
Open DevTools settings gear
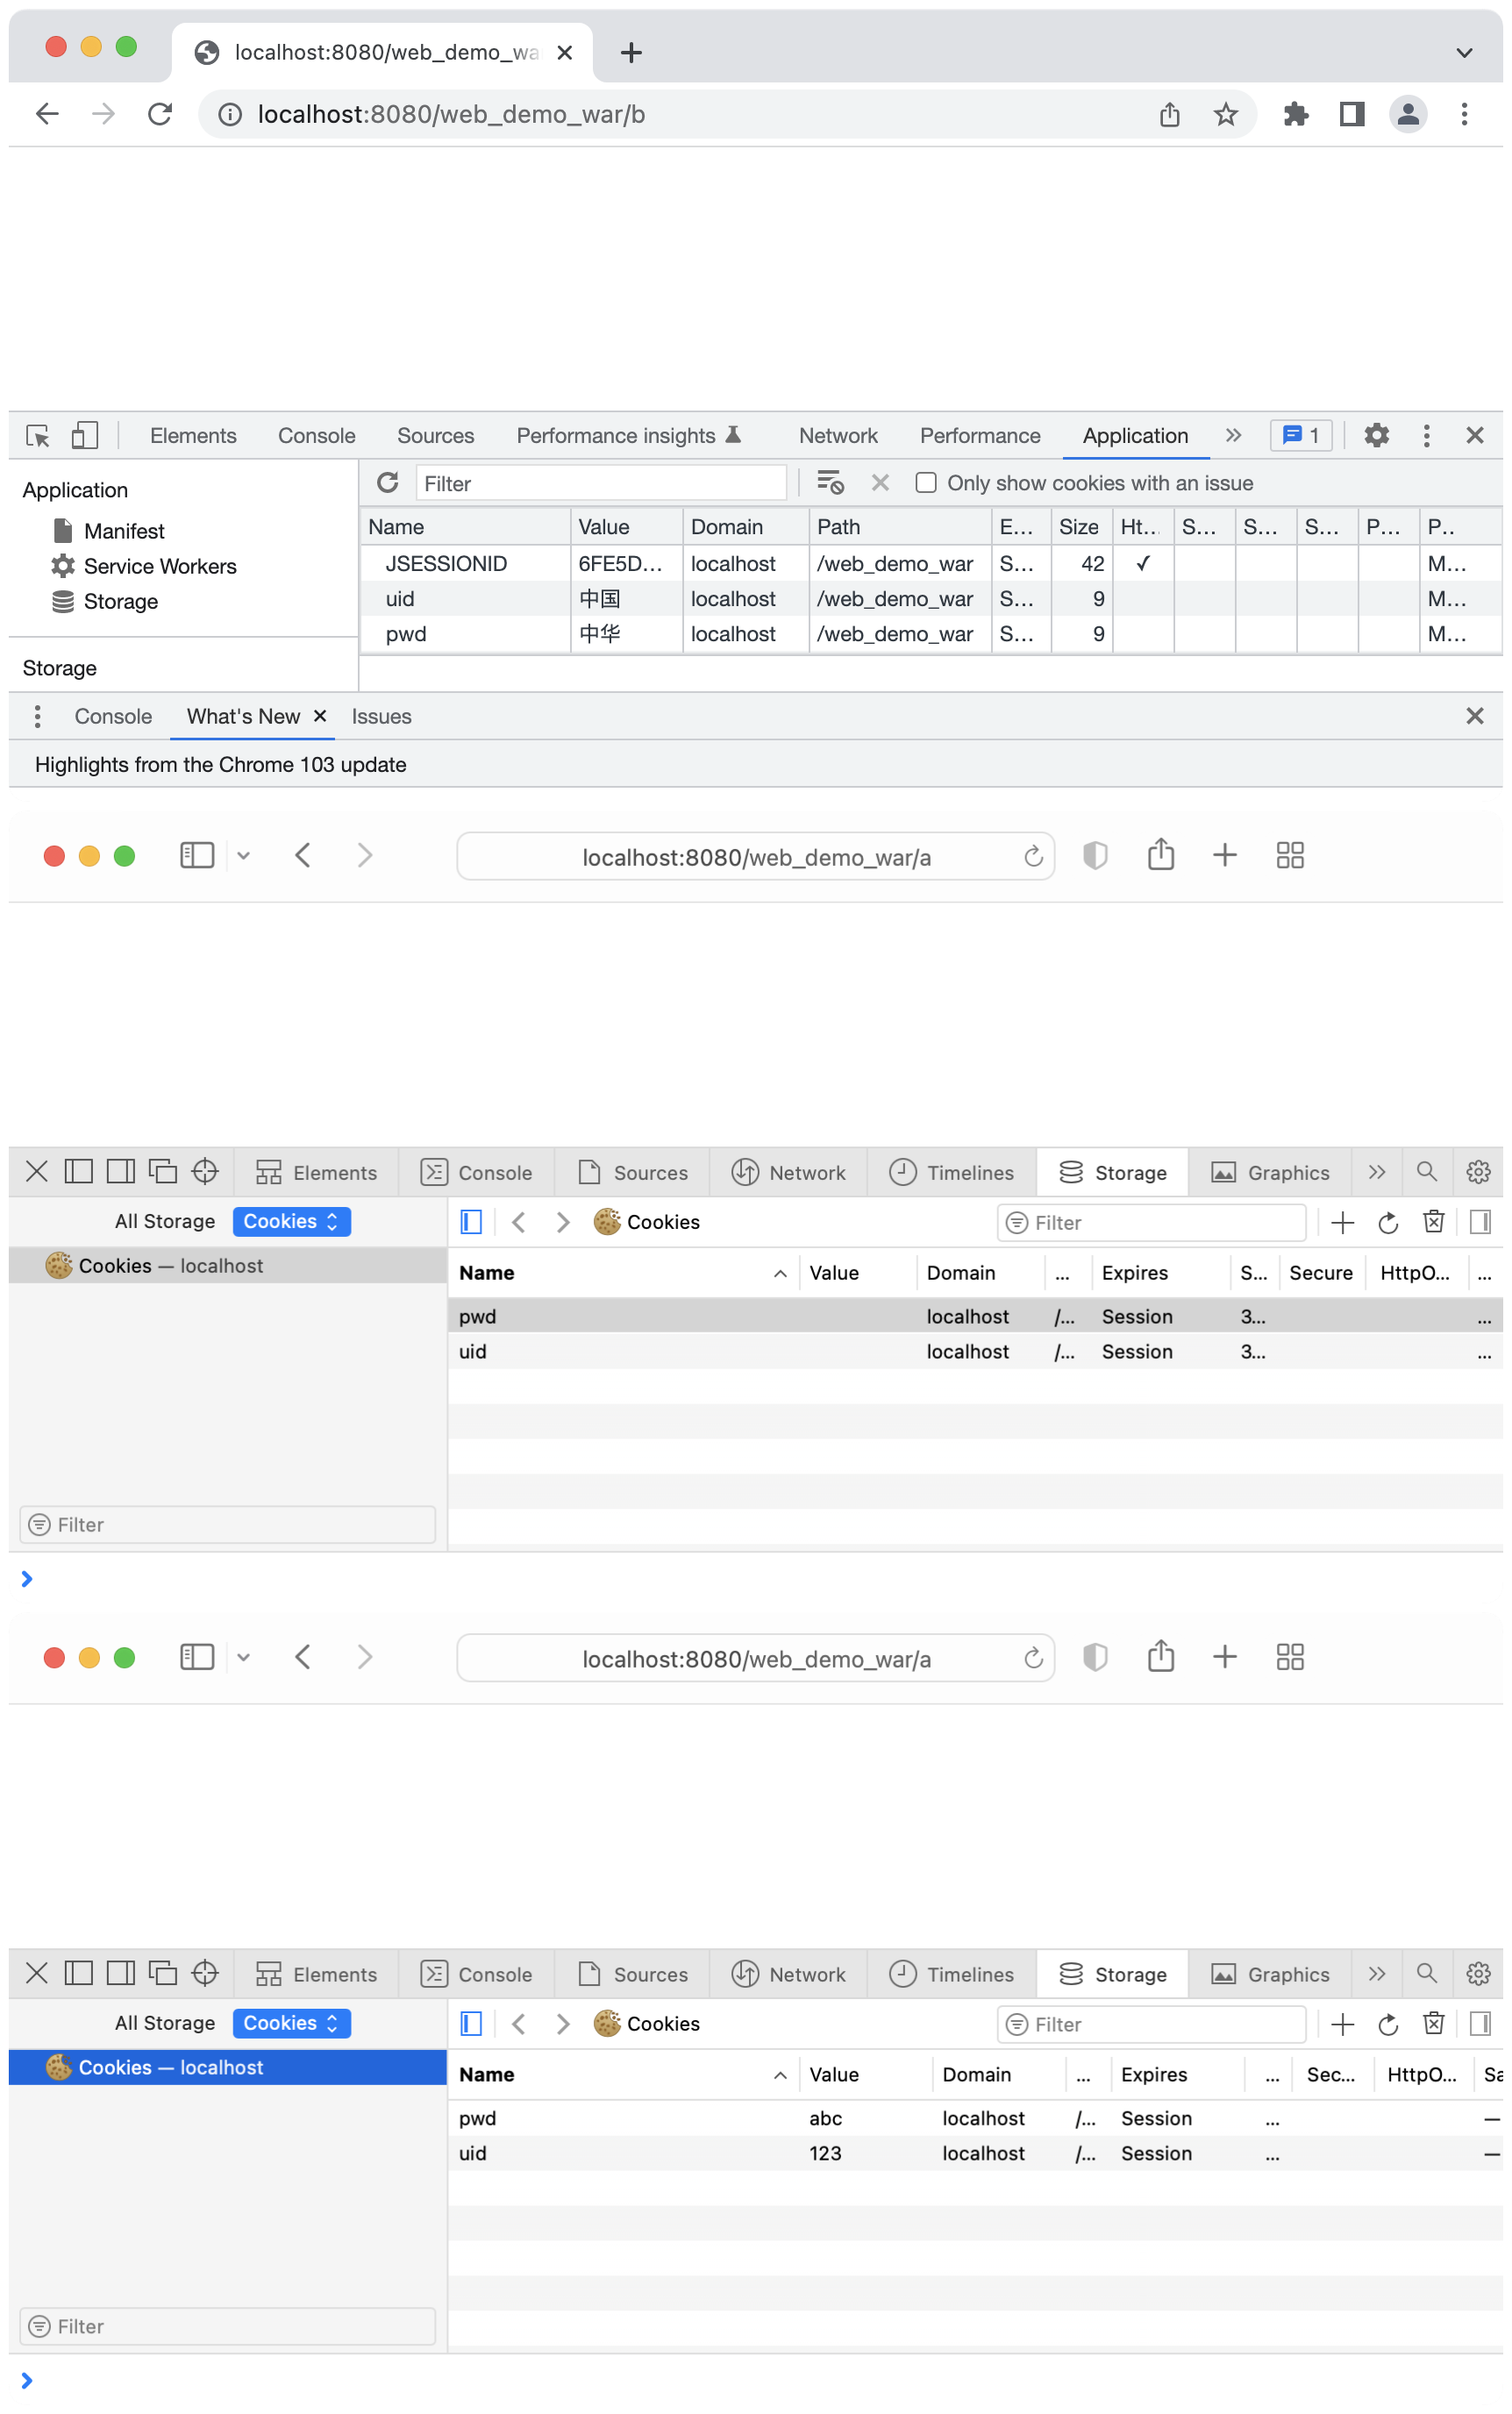pos(1376,436)
